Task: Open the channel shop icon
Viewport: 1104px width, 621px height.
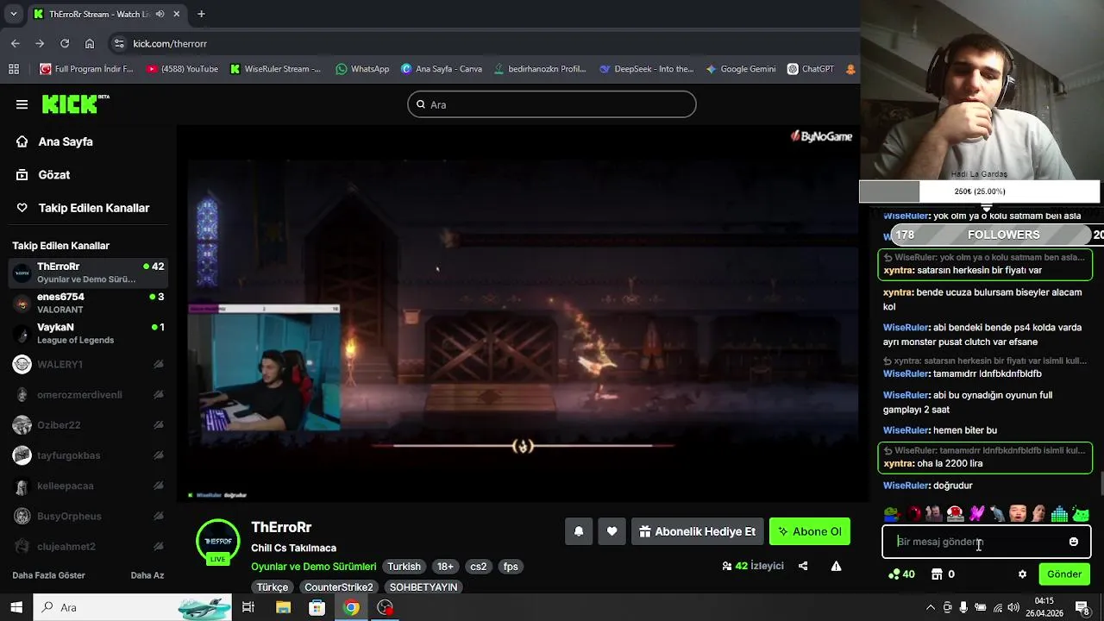Action: pyautogui.click(x=937, y=574)
